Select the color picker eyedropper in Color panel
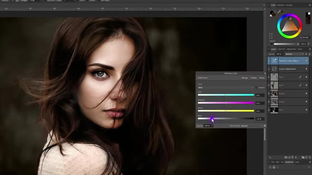The width and height of the screenshot is (312, 175). tap(279, 12)
